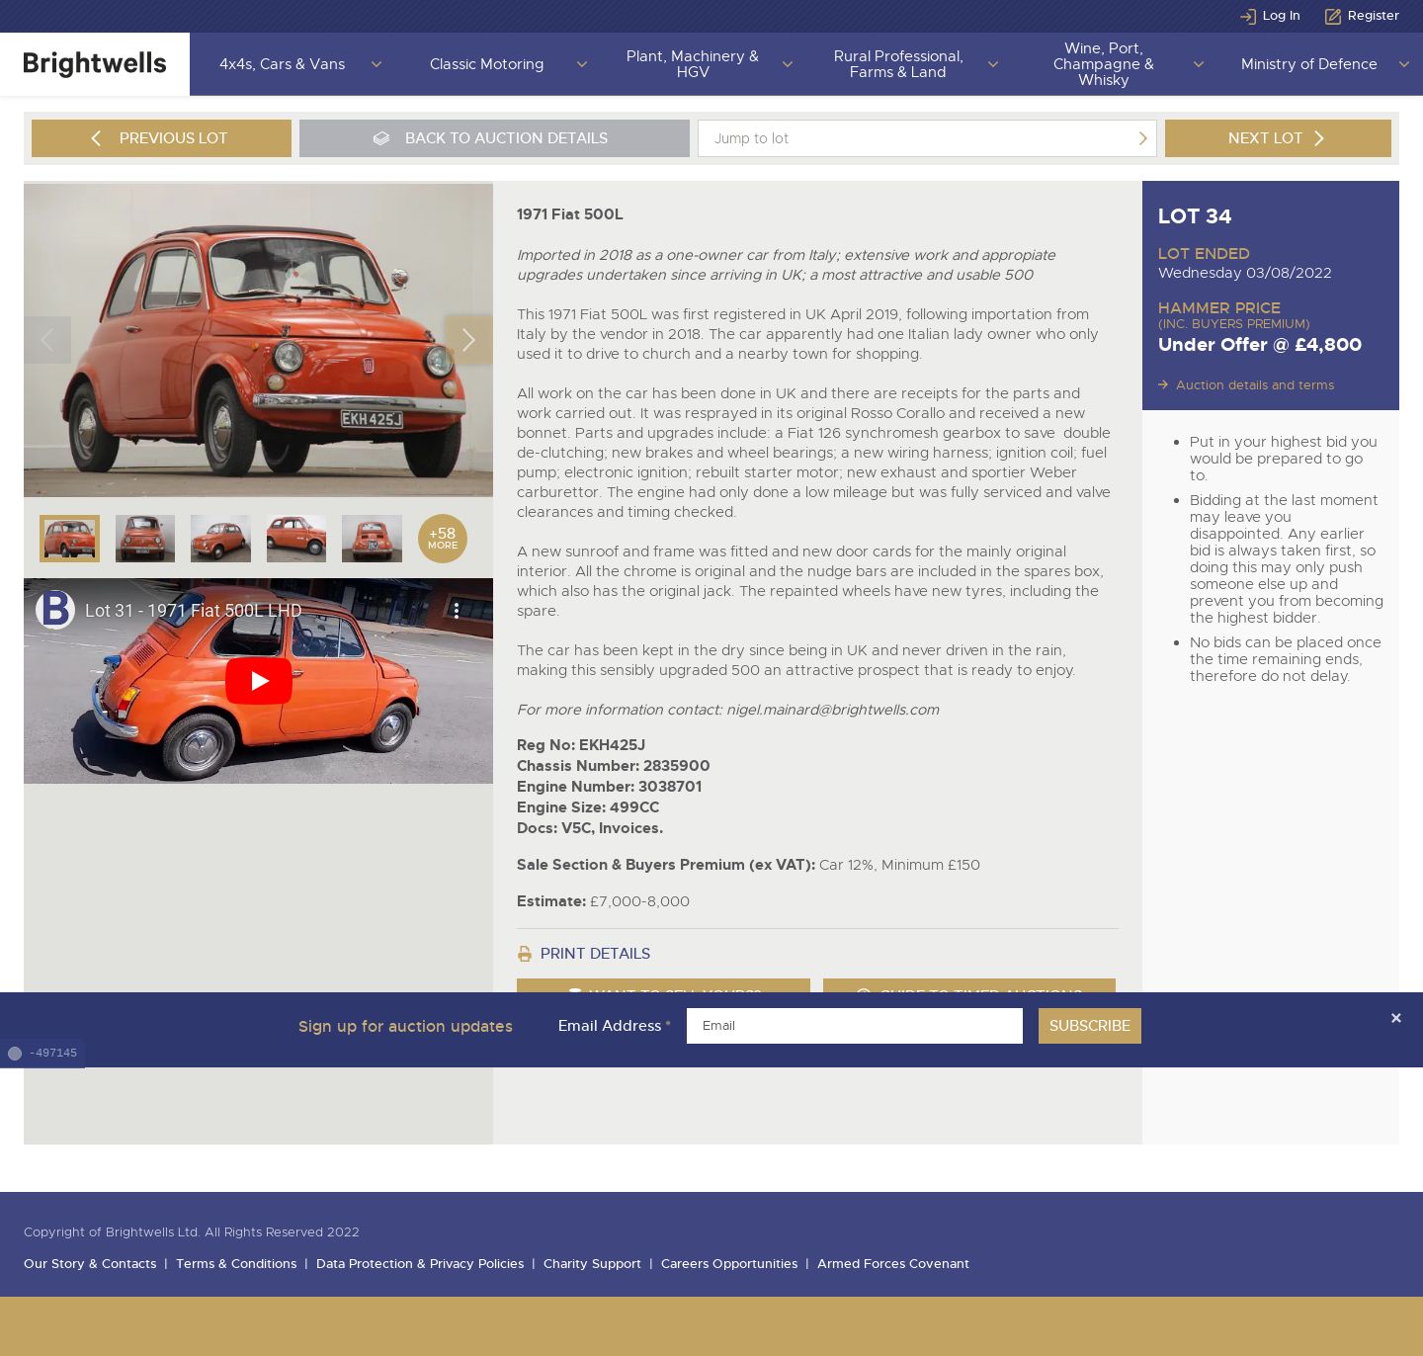The image size is (1423, 1356).
Task: Click the printer icon
Action: click(525, 954)
